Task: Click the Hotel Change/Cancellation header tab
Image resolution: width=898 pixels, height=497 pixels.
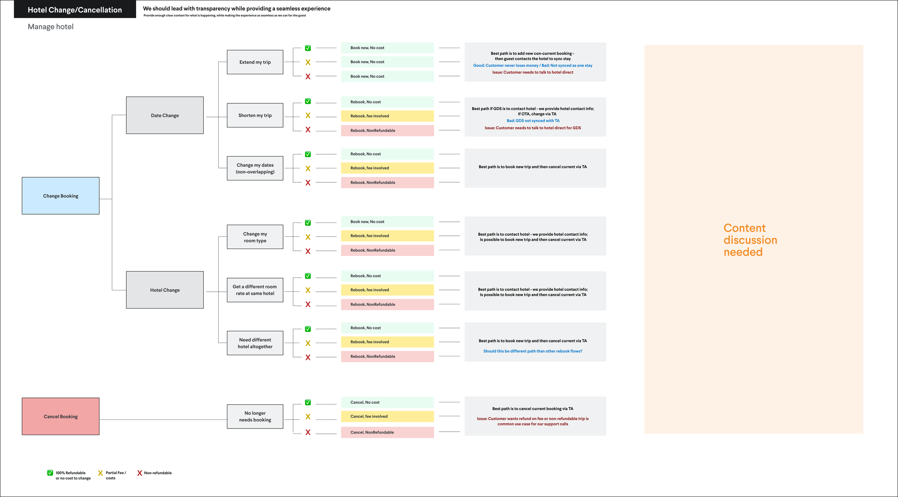Action: pos(75,10)
